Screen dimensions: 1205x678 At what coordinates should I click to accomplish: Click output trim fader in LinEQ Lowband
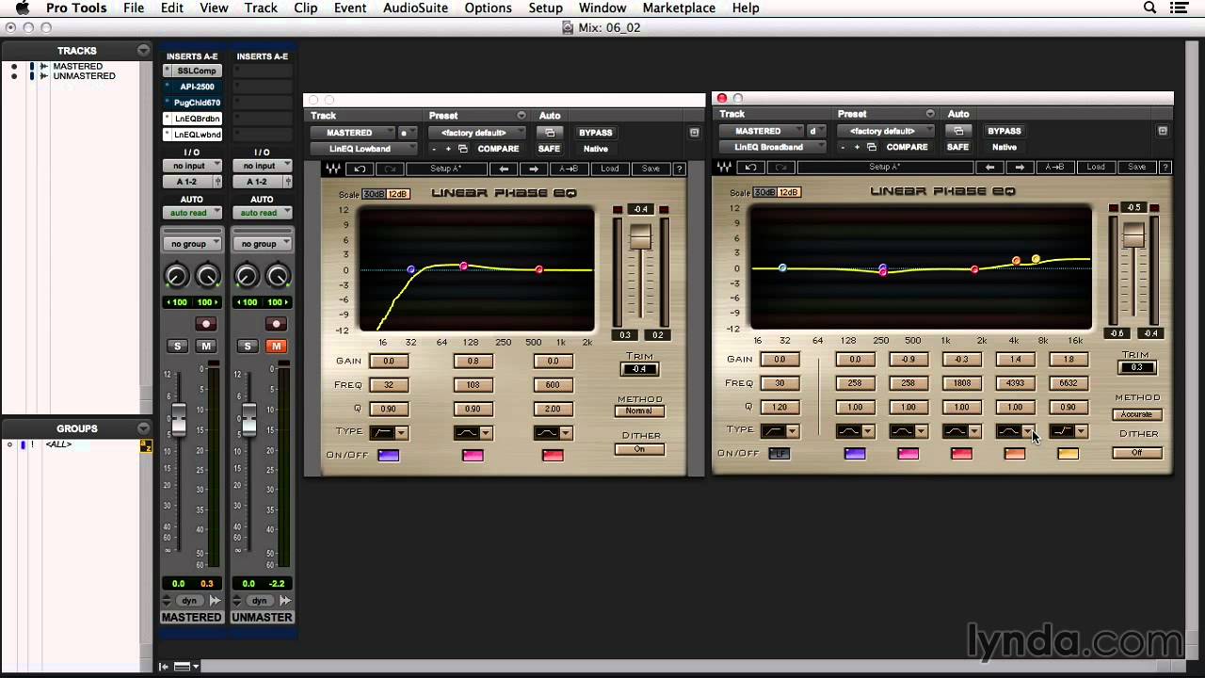tap(640, 236)
